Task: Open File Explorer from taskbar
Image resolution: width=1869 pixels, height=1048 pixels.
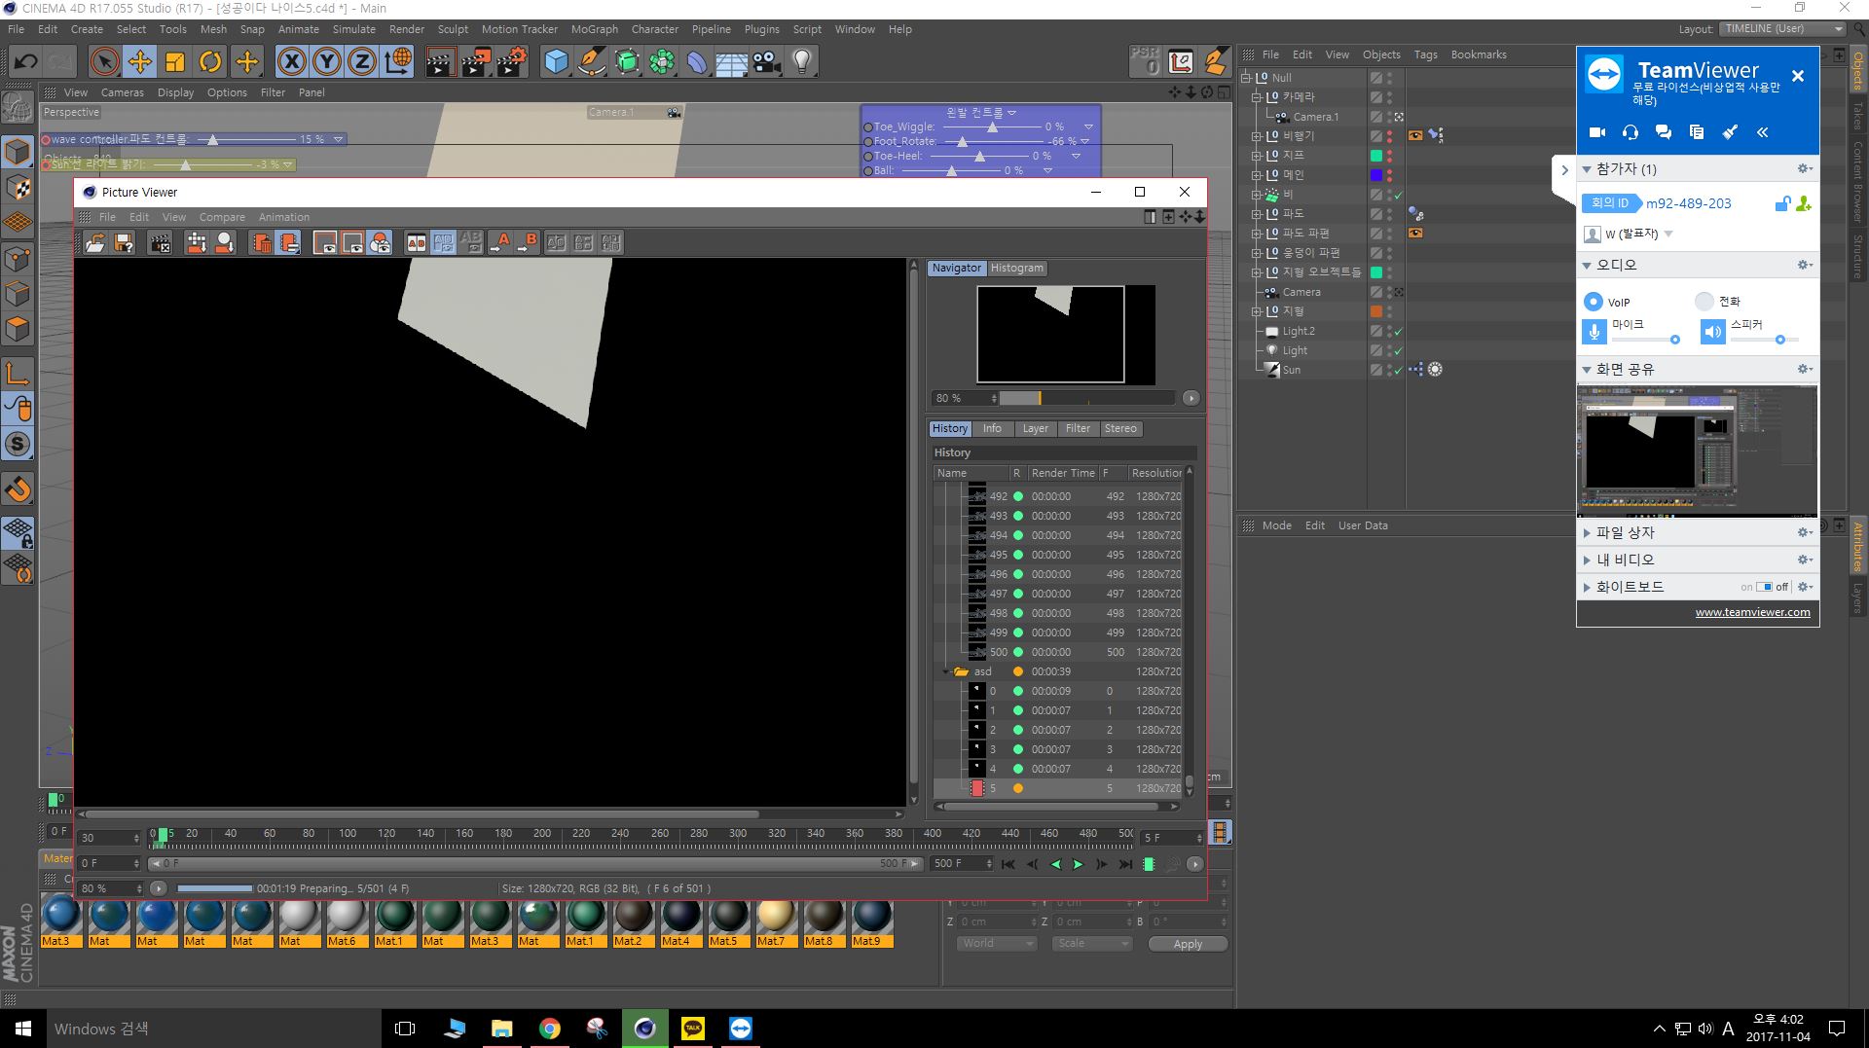Action: [x=502, y=1029]
